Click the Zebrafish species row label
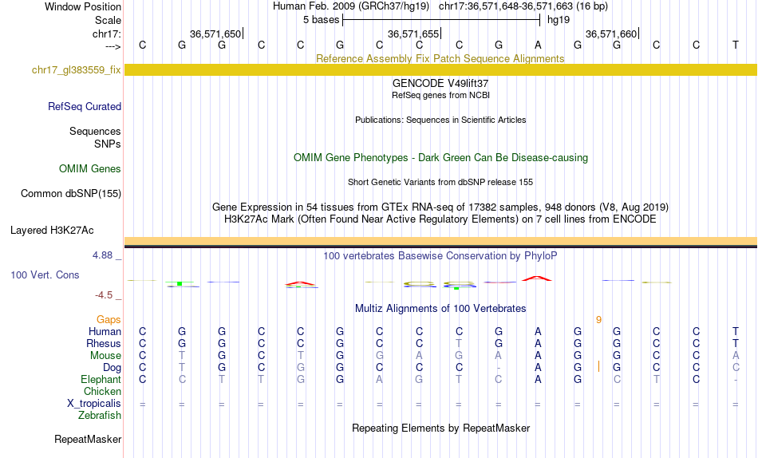The width and height of the screenshot is (758, 458). 100,416
